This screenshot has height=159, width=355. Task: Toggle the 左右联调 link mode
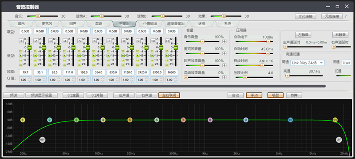(x=169, y=95)
